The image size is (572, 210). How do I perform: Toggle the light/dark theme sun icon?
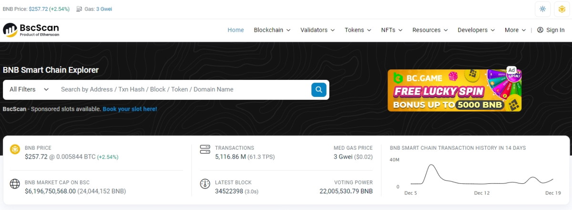coord(542,9)
